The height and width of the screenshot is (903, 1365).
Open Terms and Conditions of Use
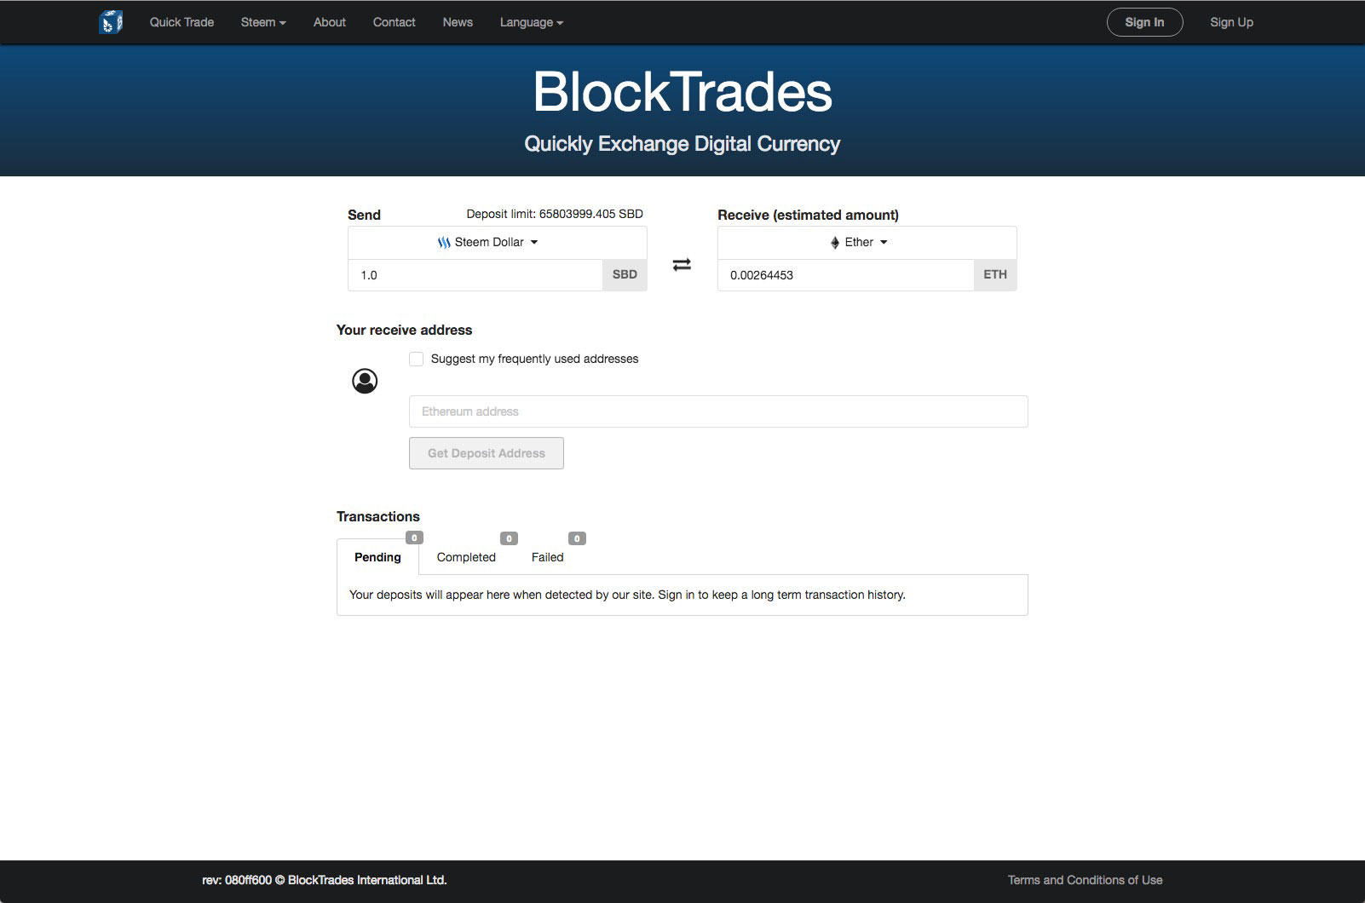pos(1085,880)
